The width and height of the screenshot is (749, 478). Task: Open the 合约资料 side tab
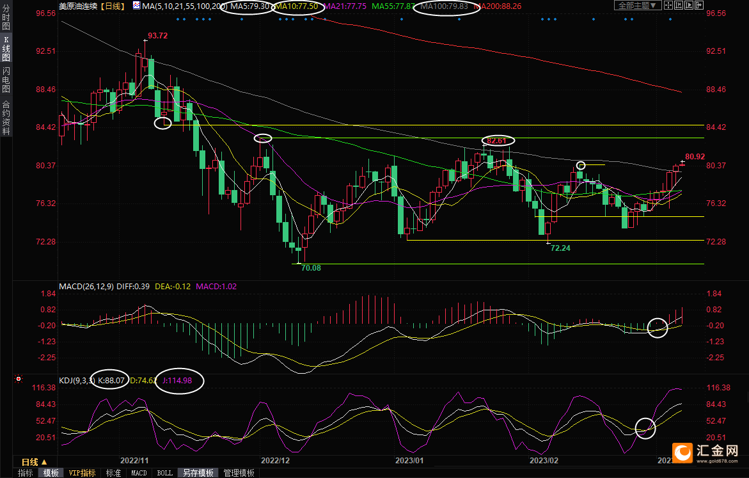pos(6,118)
